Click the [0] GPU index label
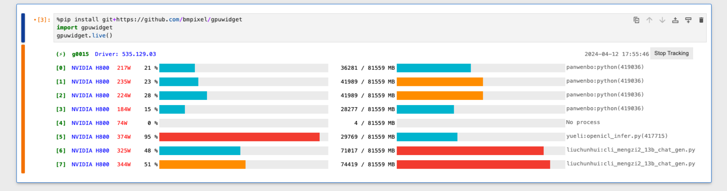This screenshot has width=727, height=191. pos(61,68)
